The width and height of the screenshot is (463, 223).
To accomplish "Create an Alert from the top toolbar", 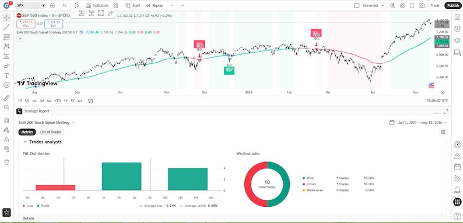I will tap(133, 5).
